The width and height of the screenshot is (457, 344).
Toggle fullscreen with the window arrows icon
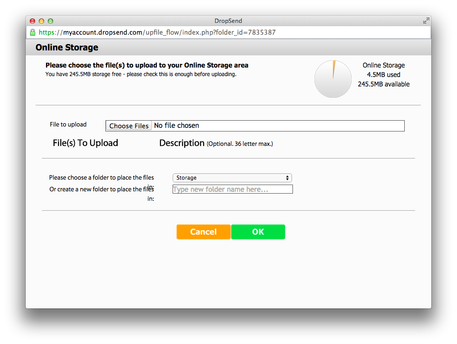point(426,21)
